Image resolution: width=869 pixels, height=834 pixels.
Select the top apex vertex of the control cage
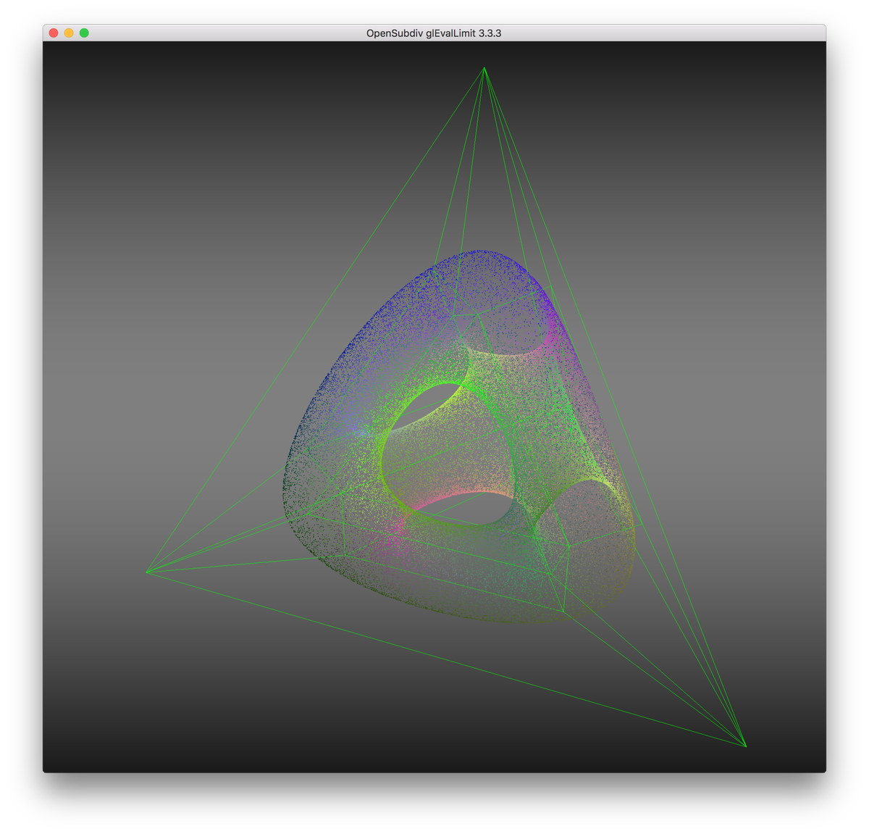click(x=484, y=69)
